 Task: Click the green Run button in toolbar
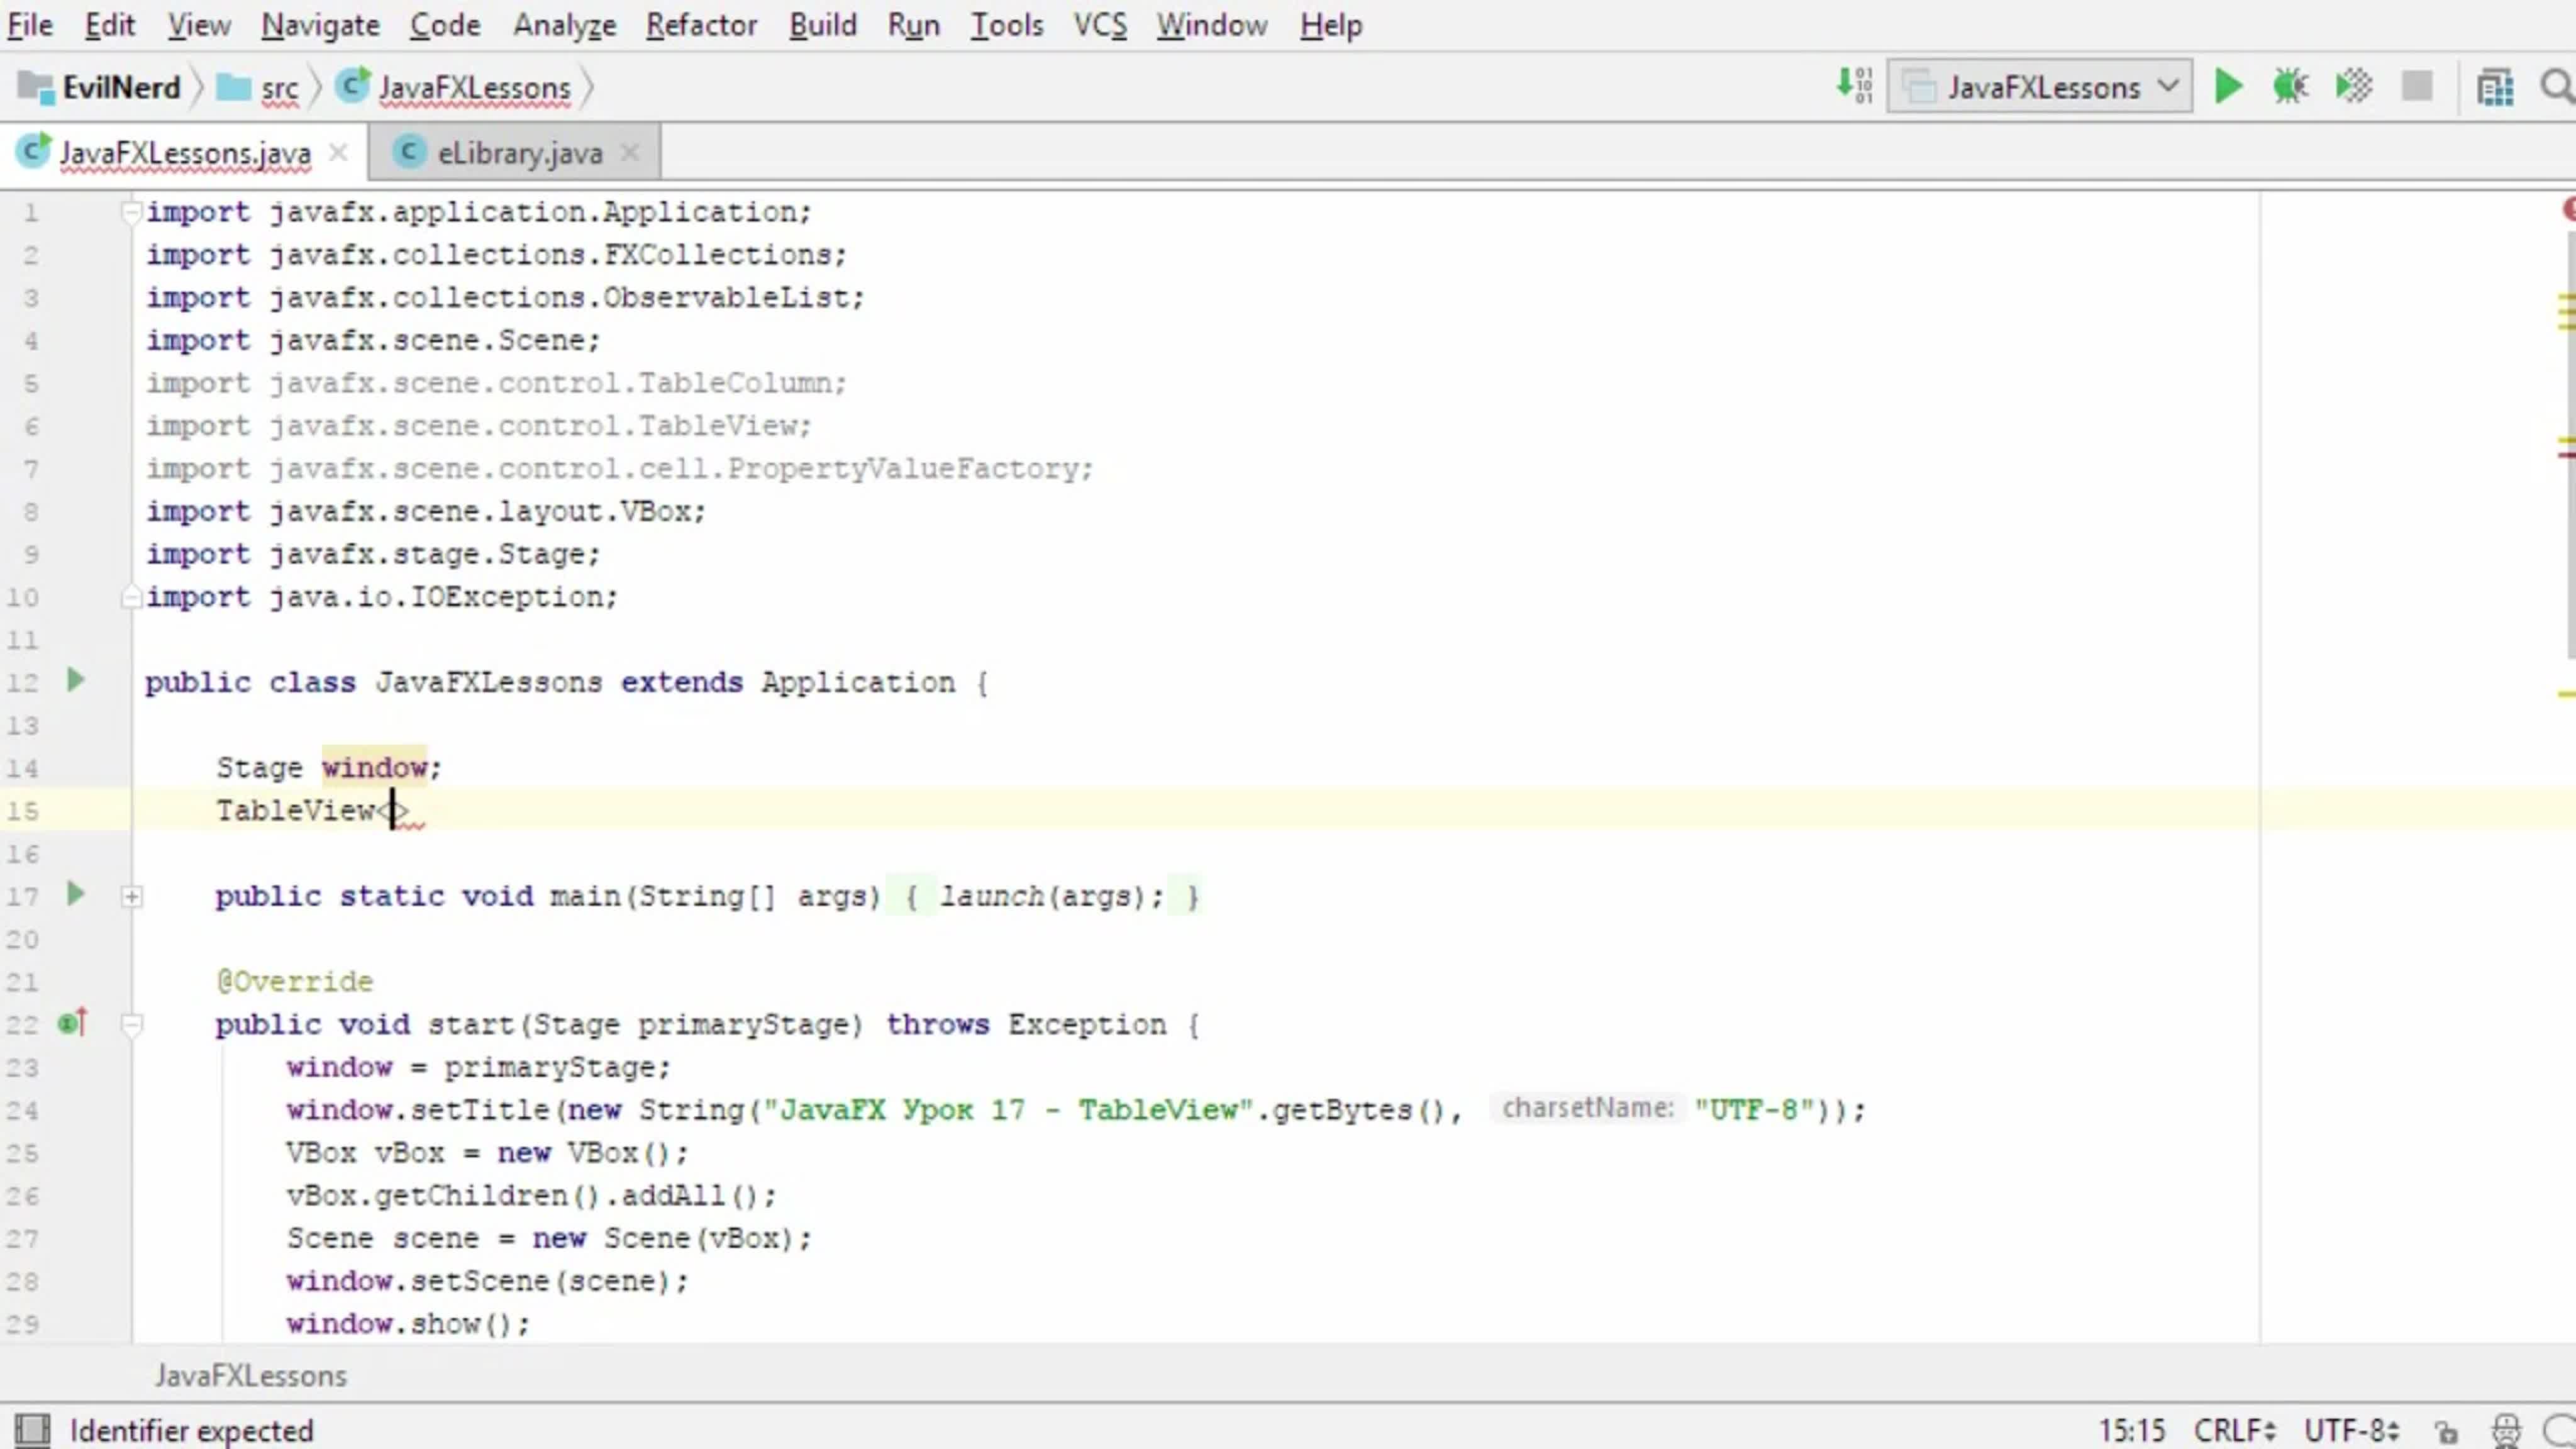pos(2228,87)
